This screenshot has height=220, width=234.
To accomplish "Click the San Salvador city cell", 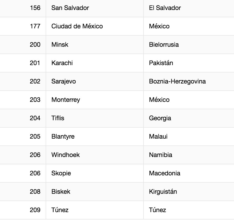I will point(70,8).
